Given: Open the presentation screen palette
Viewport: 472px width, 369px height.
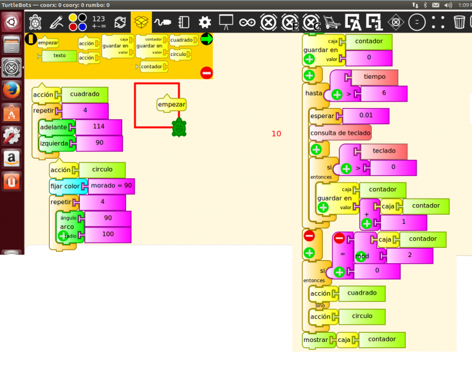Looking at the screenshot, I should (226, 22).
